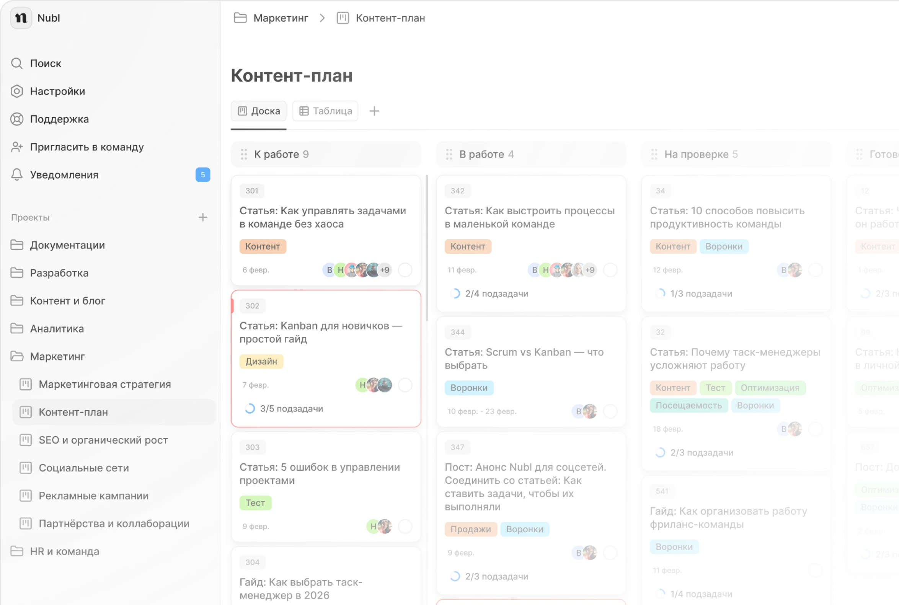Viewport: 899px width, 605px height.
Task: Open Уведомления bell icon
Action: pos(16,174)
